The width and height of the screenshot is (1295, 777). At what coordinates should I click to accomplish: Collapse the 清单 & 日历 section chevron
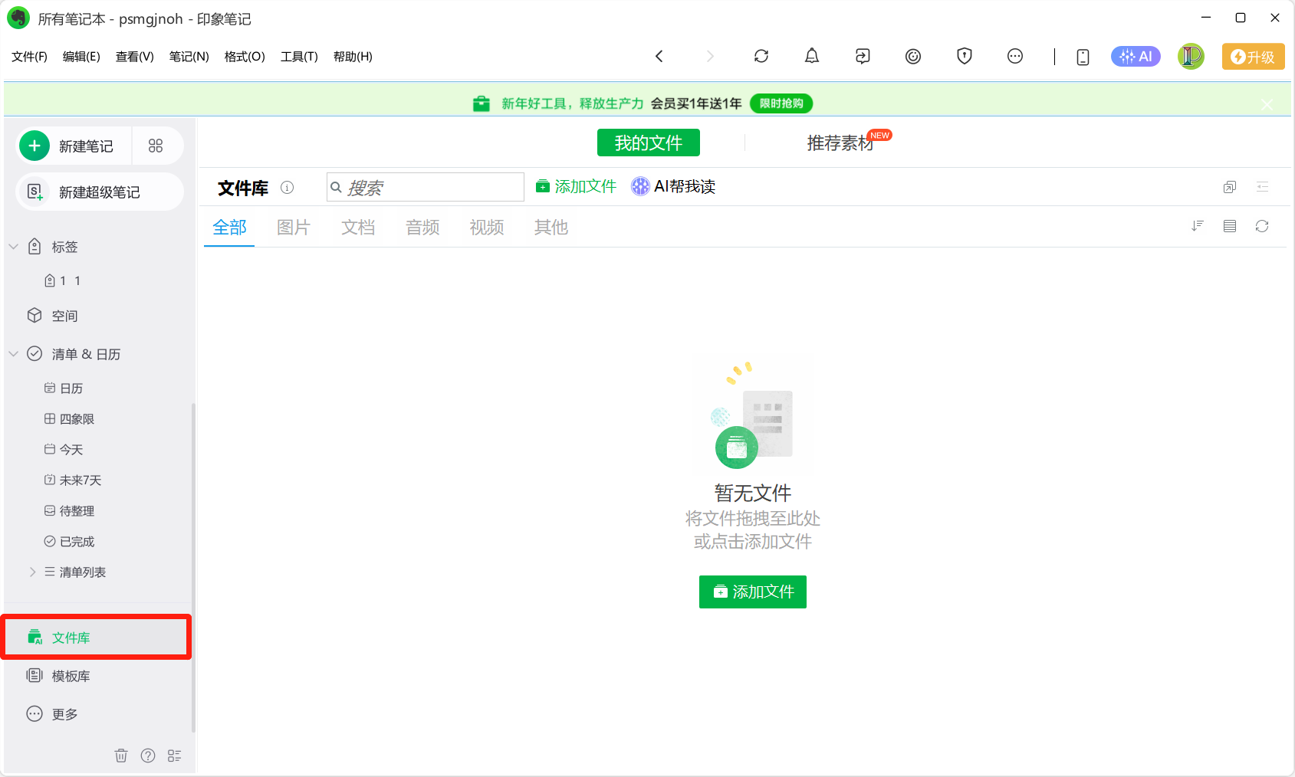pos(14,354)
